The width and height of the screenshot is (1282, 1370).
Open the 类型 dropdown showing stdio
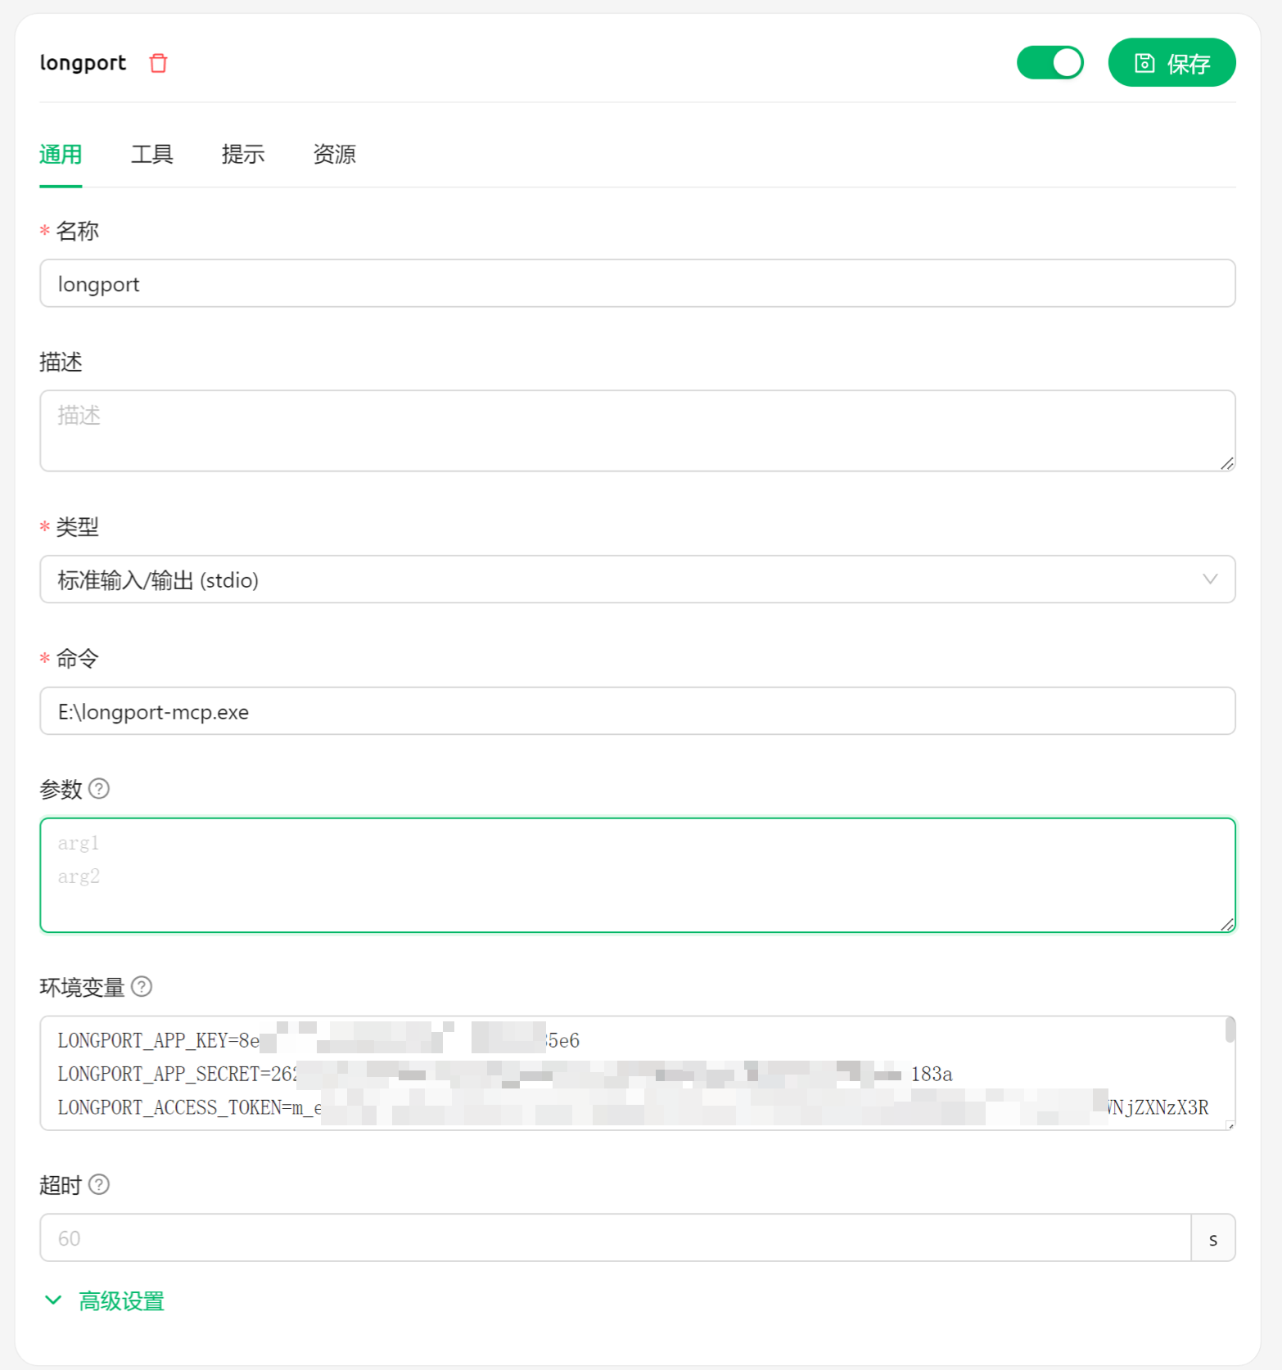[638, 580]
